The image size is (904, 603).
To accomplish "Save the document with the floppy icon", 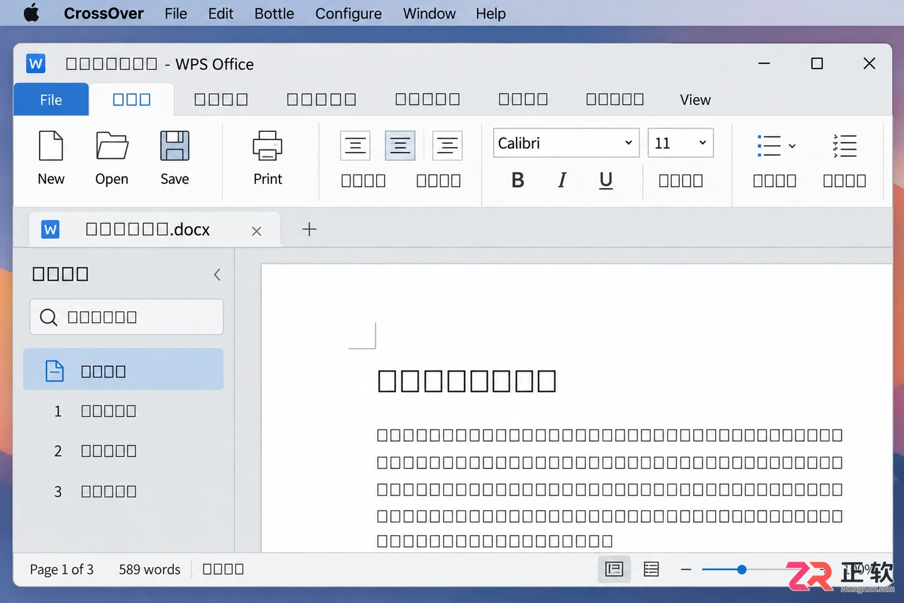I will tap(175, 146).
